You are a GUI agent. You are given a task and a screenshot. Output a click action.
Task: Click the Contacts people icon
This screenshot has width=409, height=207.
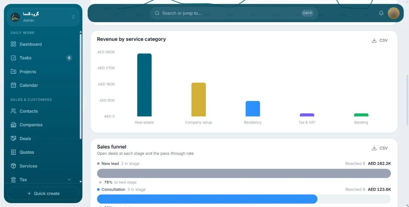pos(13,111)
